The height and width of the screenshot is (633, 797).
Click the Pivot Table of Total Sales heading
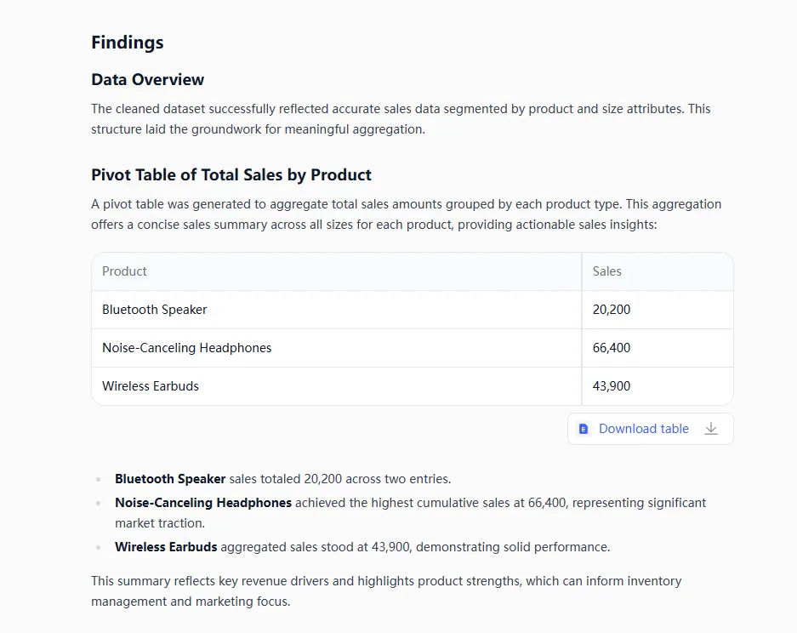(x=231, y=175)
